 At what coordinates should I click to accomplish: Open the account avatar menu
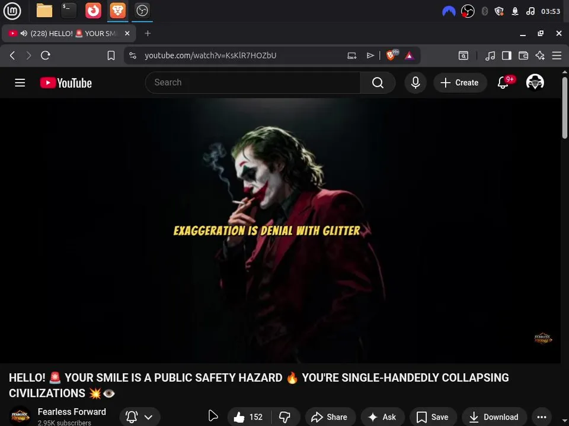point(535,83)
